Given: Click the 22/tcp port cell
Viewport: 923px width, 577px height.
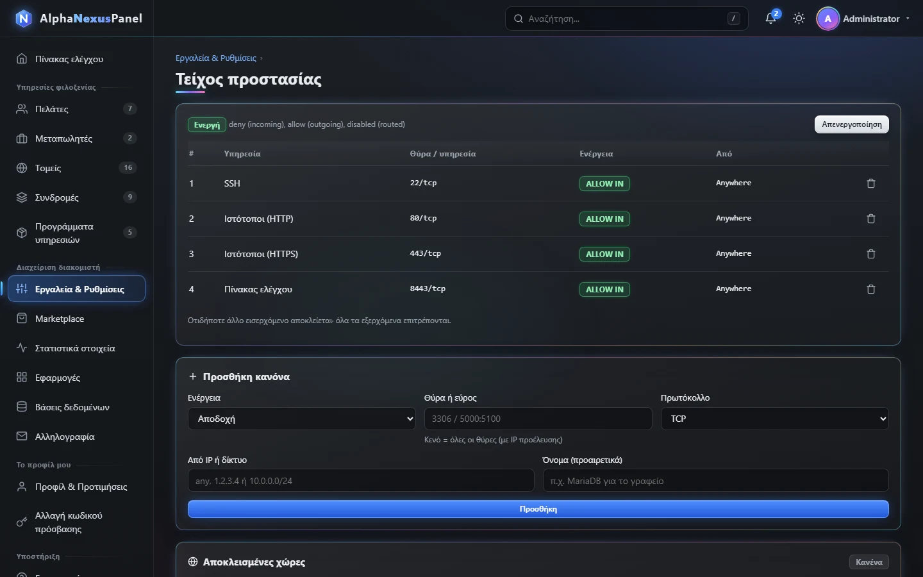Looking at the screenshot, I should [424, 183].
